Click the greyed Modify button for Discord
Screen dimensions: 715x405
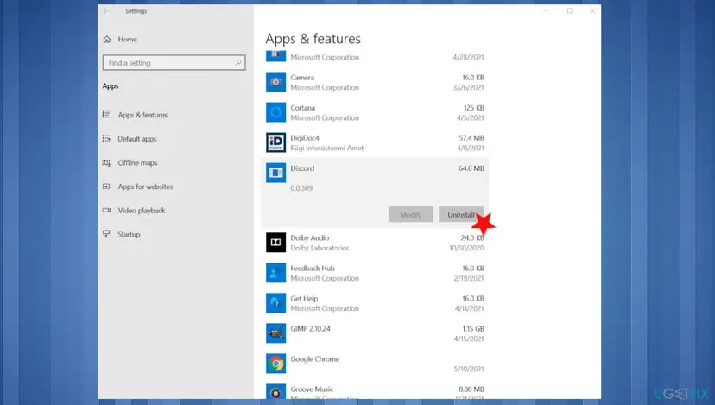(411, 214)
